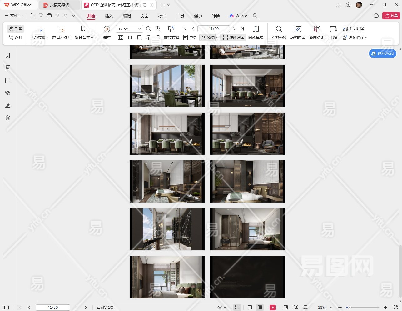Viewport: 402px width, 311px height.
Task: Enable the 手型 hand tool
Action: click(x=16, y=29)
